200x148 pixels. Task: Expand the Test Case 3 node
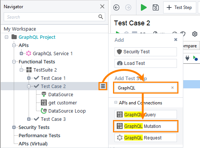29,119
